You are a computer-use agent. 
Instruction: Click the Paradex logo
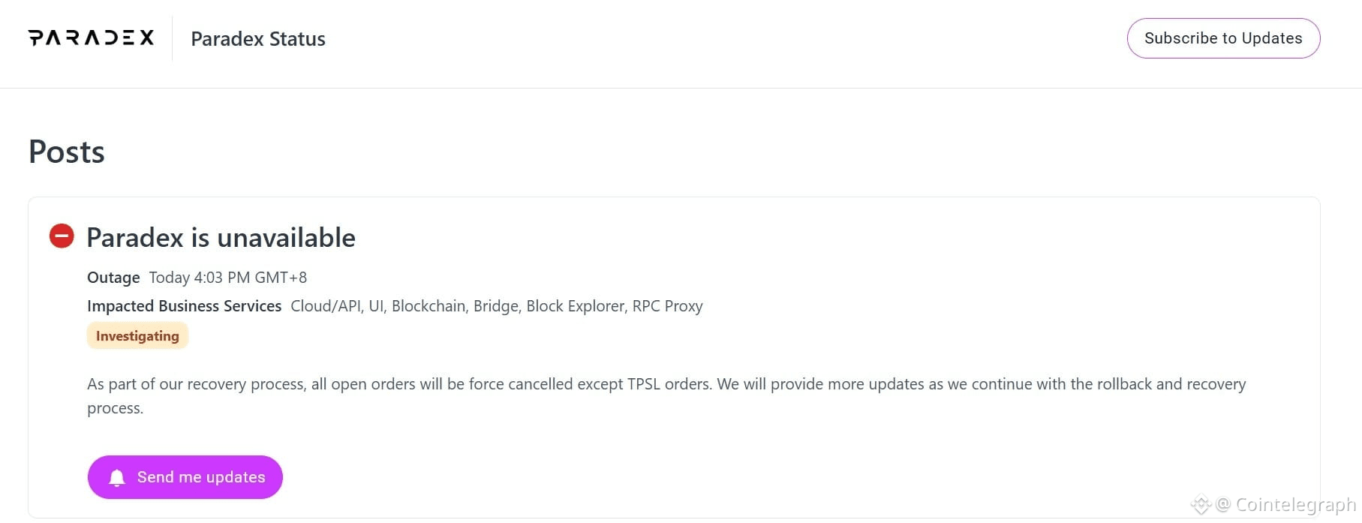(x=91, y=38)
